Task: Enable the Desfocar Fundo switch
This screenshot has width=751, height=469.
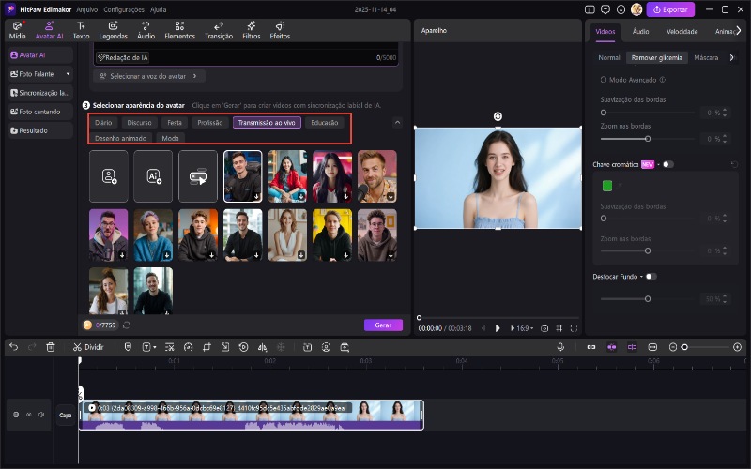Action: point(651,277)
